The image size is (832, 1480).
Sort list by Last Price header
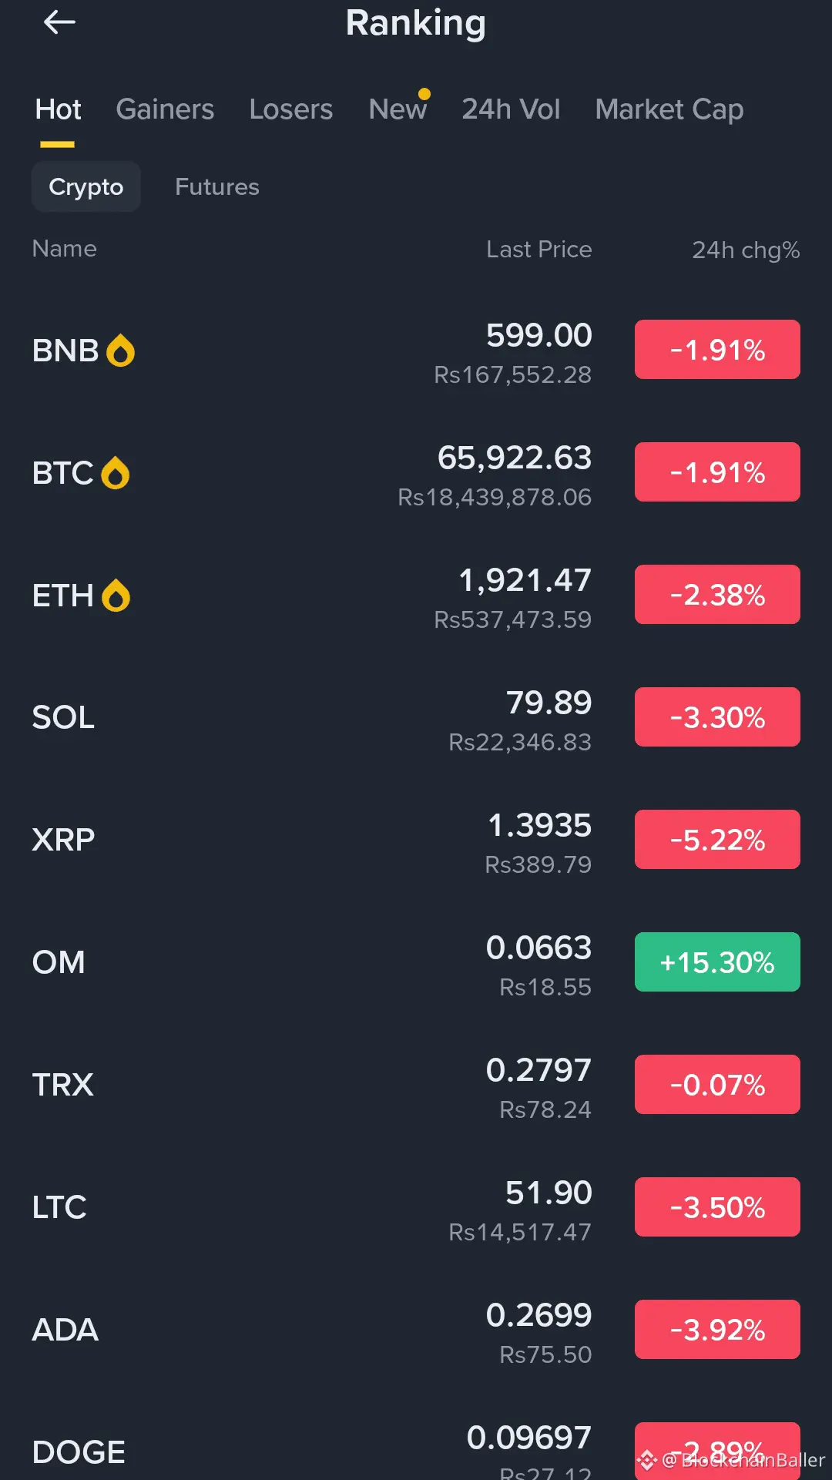click(x=538, y=250)
